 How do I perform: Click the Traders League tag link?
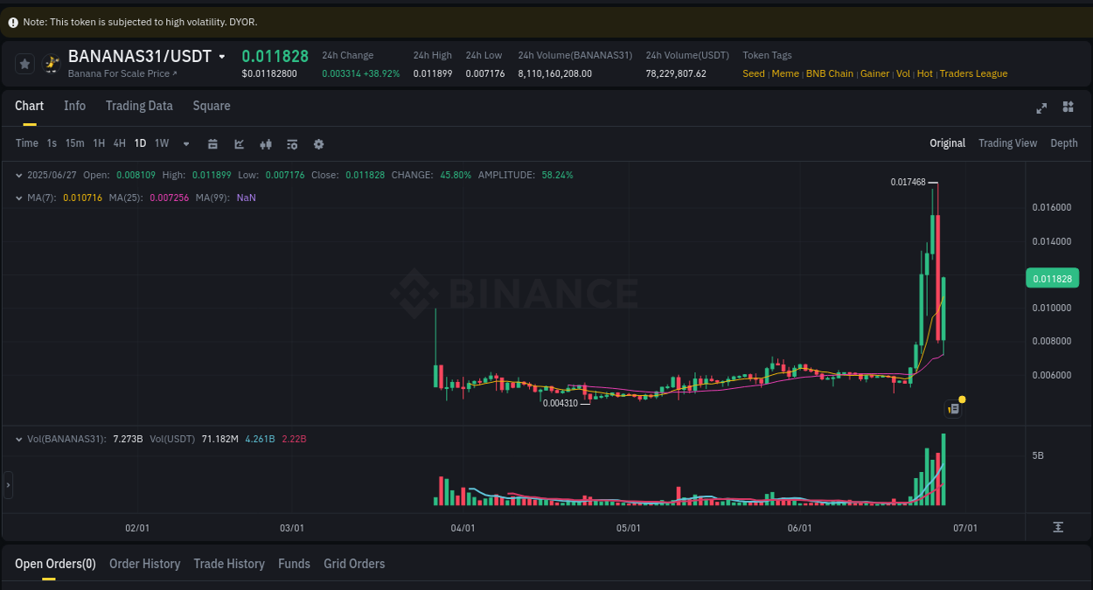coord(973,73)
